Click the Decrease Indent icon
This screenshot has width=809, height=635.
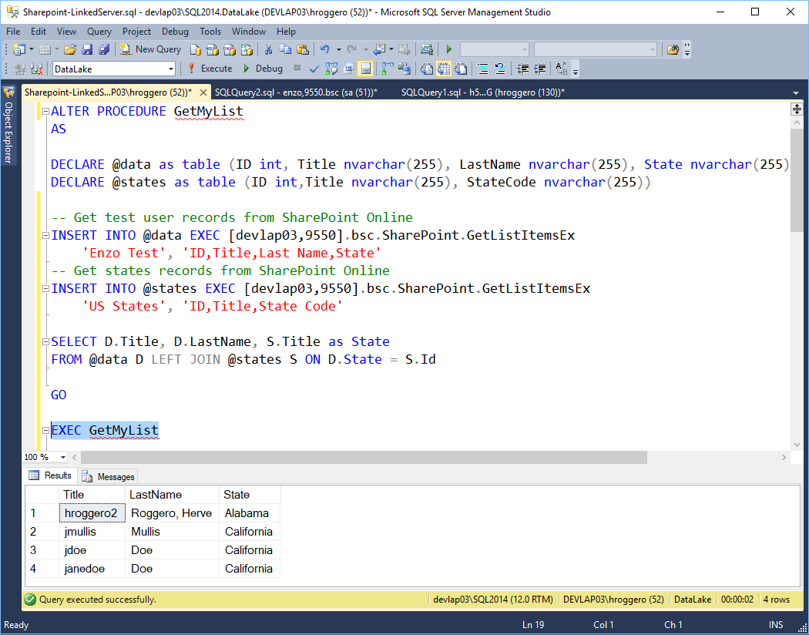[522, 69]
